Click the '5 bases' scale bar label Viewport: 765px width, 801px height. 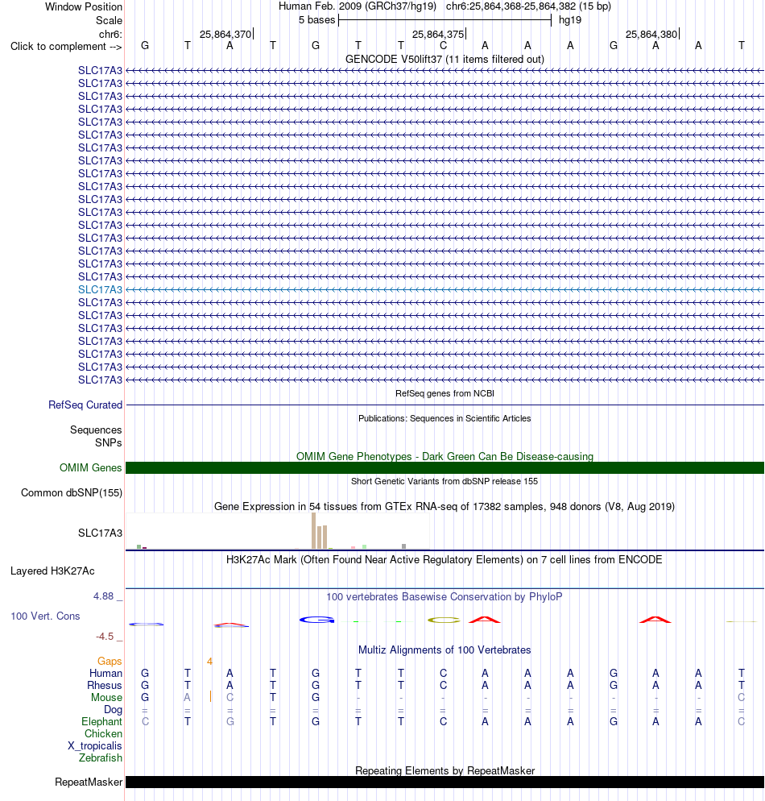(317, 20)
